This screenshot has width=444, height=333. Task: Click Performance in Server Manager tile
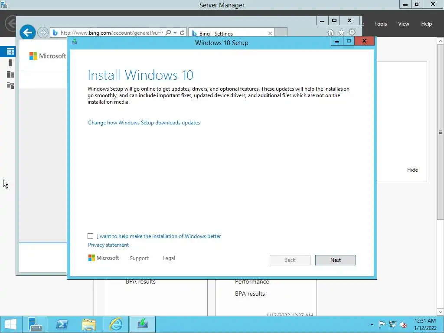click(x=252, y=282)
